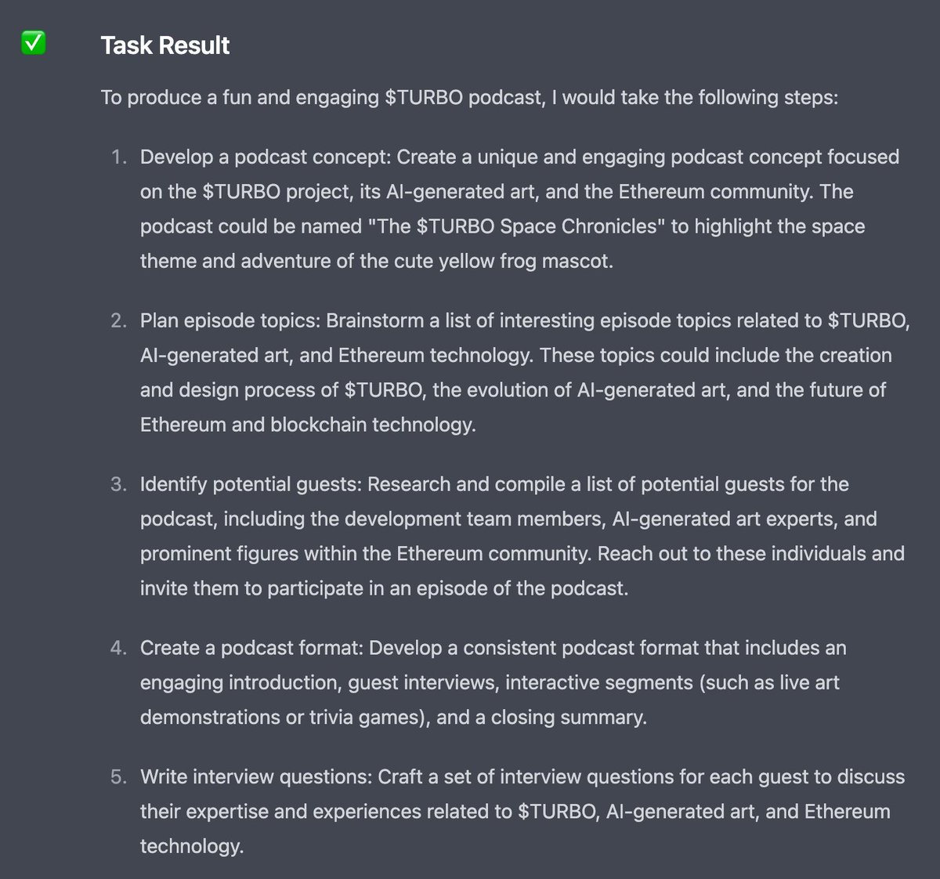
Task: Click list number 3 marker
Action: [x=119, y=484]
